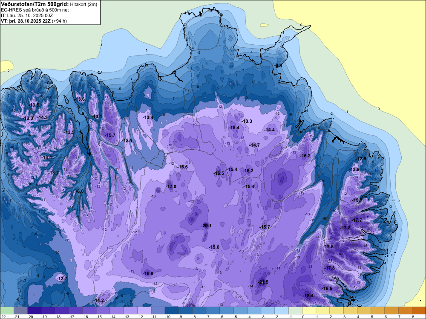Viewport: 426px width, 319px height.
Task: Select the light green legend swatch labeled -22
Action: [x=7, y=310]
